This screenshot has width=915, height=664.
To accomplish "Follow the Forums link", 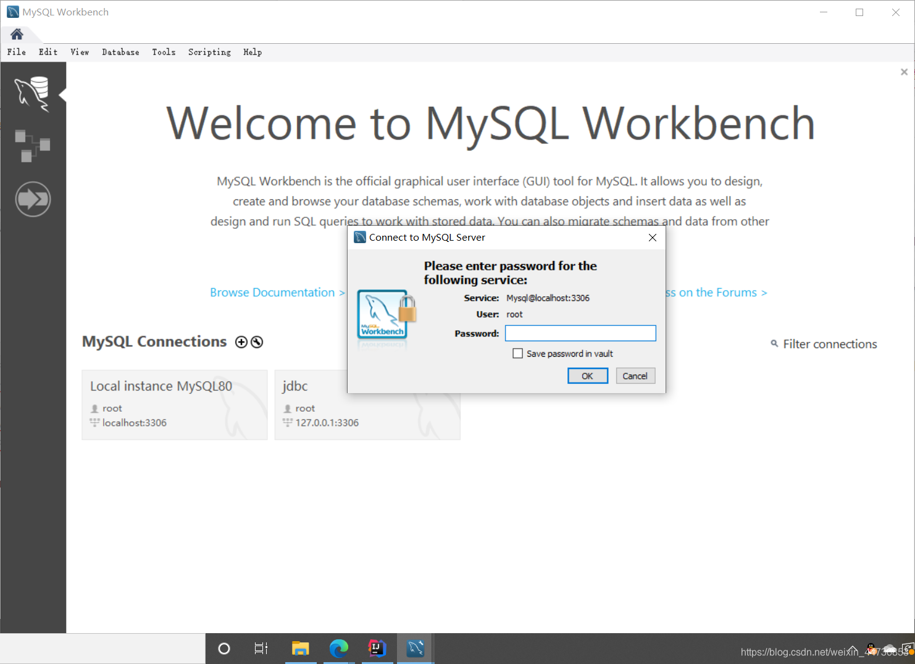I will 716,293.
